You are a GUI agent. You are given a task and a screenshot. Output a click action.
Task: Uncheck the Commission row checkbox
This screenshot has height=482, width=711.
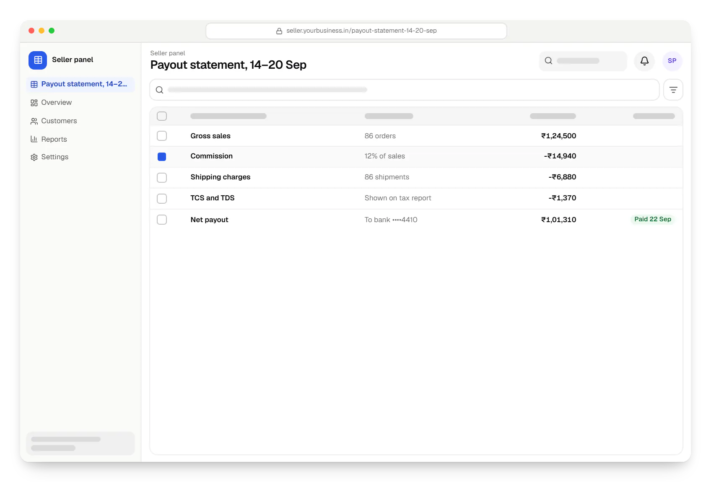(162, 157)
